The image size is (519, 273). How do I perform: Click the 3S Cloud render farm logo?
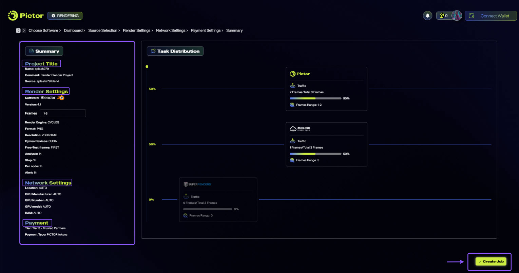[300, 129]
